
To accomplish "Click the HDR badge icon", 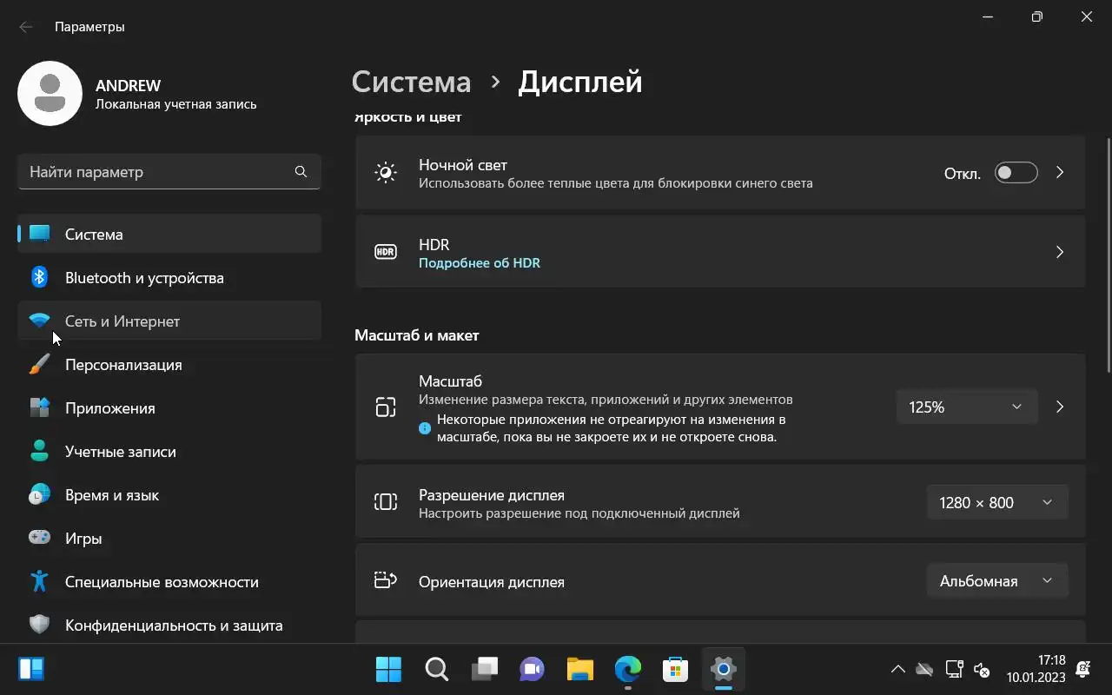I will point(386,252).
